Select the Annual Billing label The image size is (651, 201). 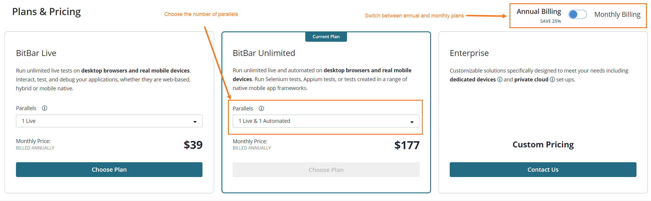click(x=539, y=11)
